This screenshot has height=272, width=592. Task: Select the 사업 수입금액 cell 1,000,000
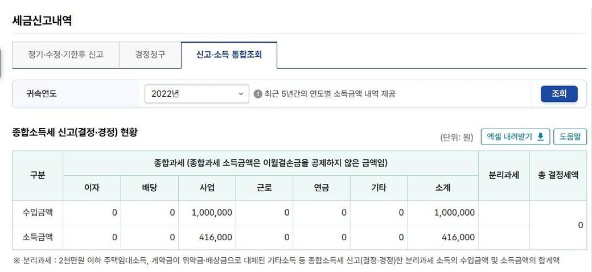(x=207, y=213)
